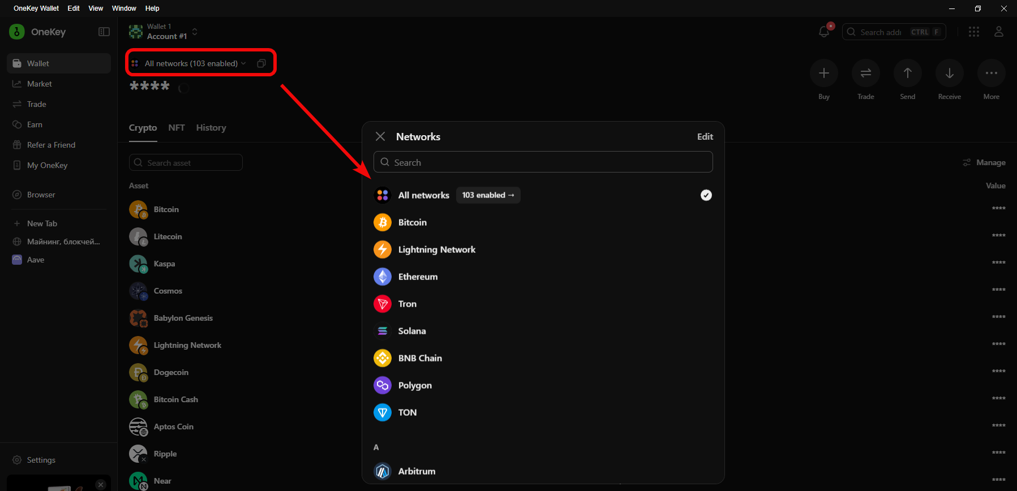Go to Trade in sidebar

[59, 104]
